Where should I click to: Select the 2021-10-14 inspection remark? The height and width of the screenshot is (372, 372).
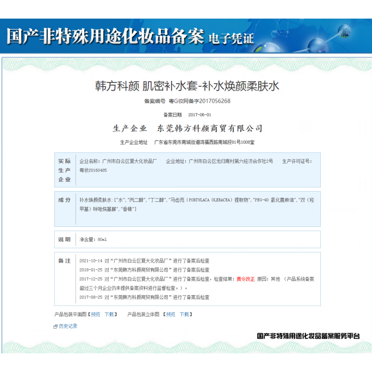(x=144, y=261)
